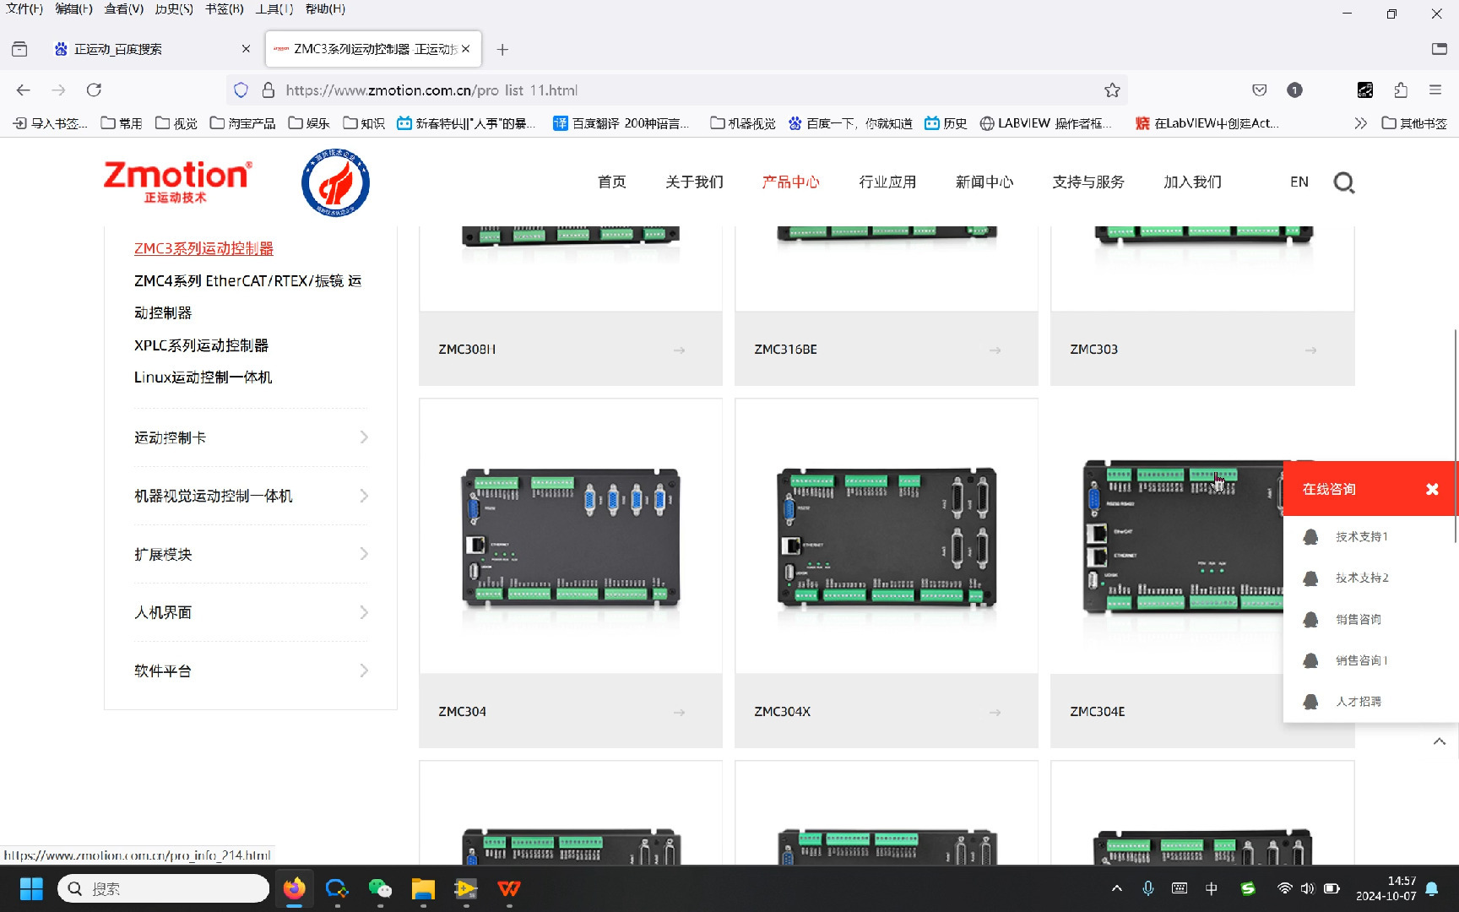Screen dimensions: 1459x912
Task: Open the 首页 nav item
Action: (x=611, y=182)
